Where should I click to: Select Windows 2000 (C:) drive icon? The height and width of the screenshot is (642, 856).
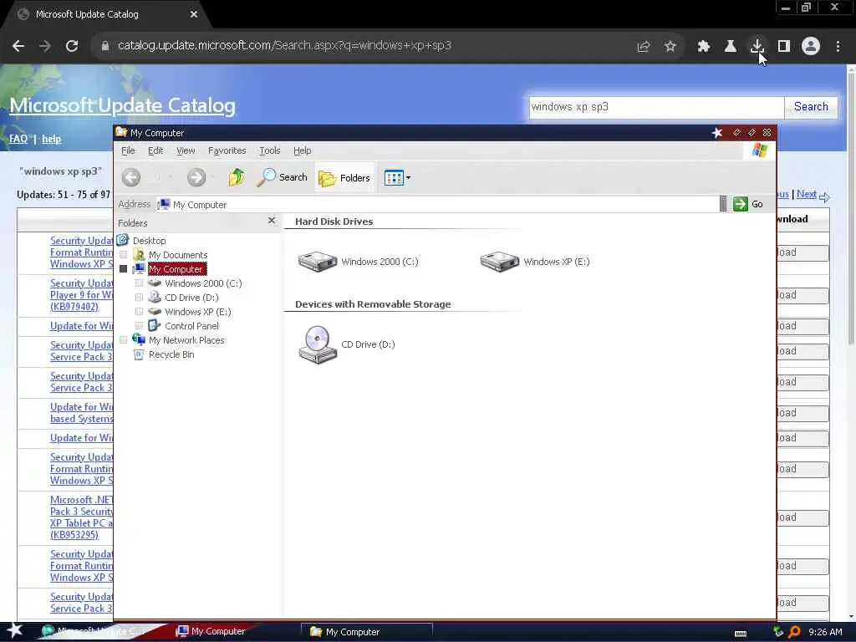point(318,261)
